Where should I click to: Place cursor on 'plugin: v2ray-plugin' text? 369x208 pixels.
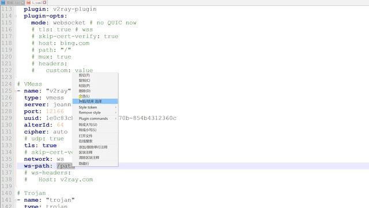tap(60, 9)
